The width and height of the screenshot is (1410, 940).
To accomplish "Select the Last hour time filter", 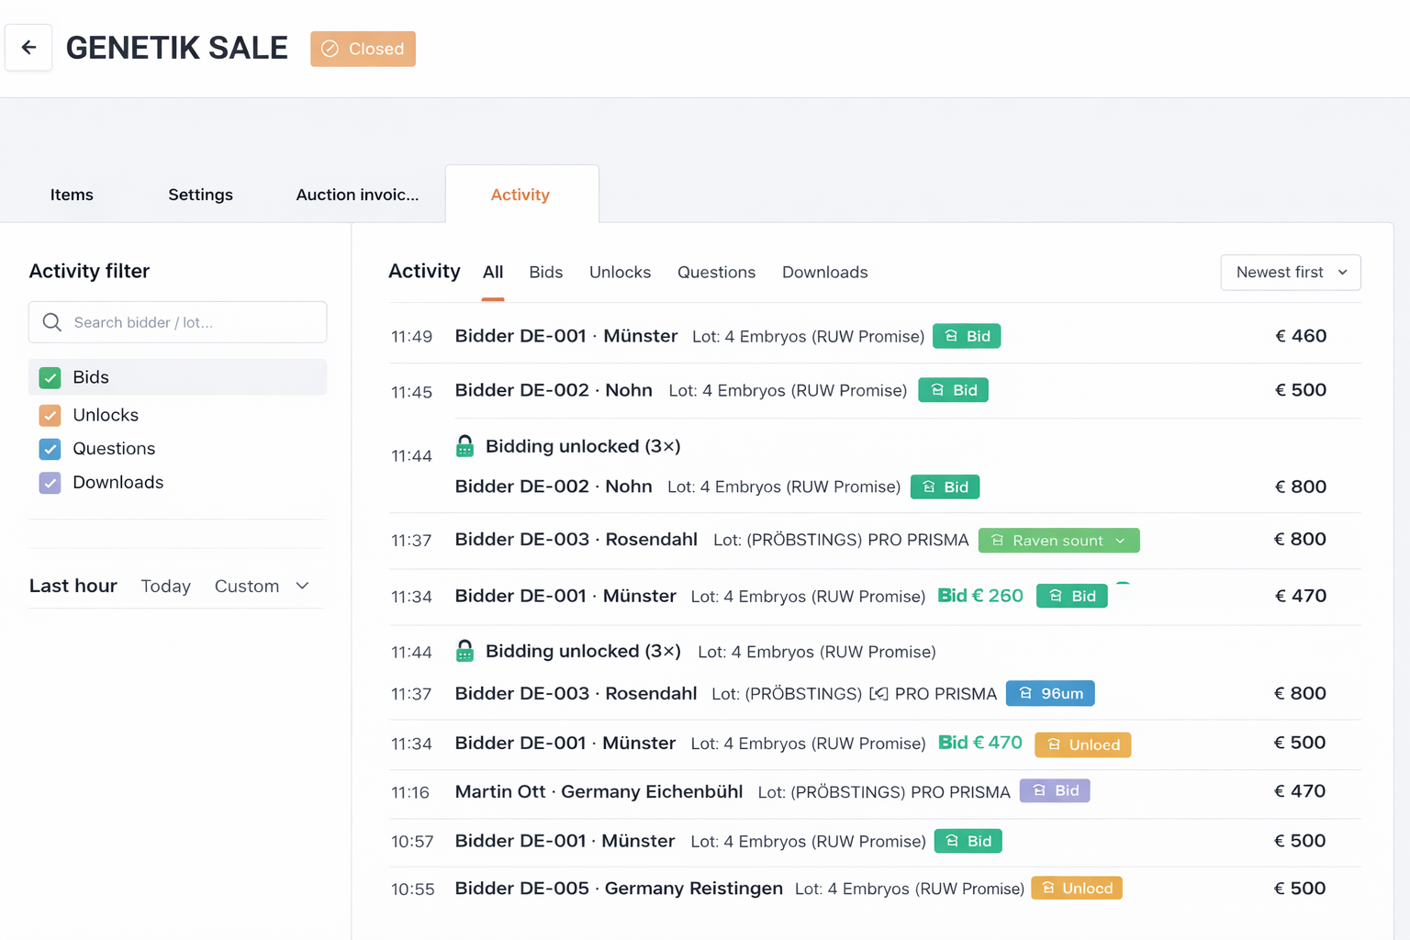I will (x=73, y=586).
